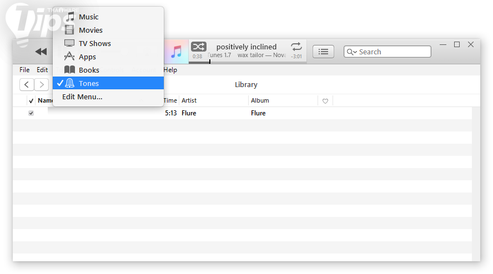Open the Up Next list button
Viewport: 493px width, 274px height.
(x=323, y=52)
